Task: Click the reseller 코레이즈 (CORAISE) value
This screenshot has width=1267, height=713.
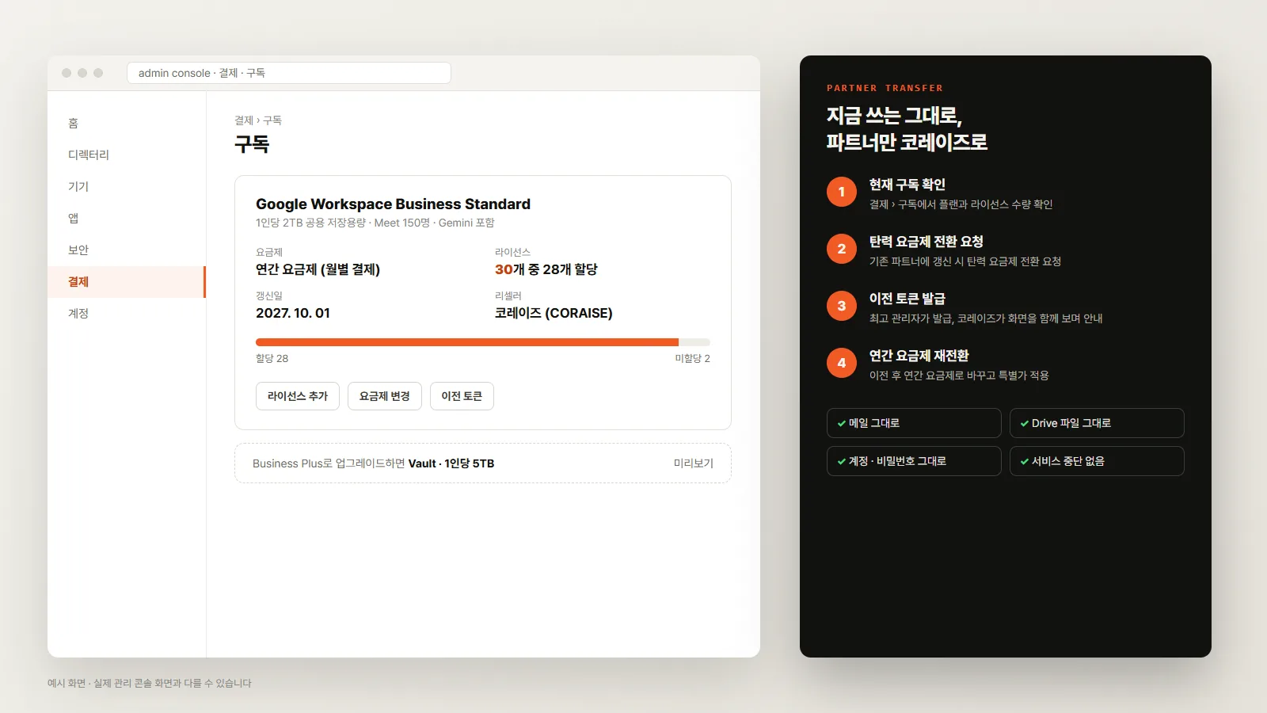Action: click(554, 313)
